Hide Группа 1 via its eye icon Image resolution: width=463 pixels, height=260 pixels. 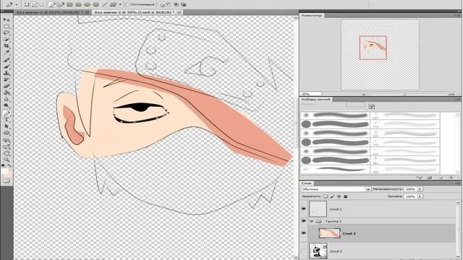coord(304,221)
